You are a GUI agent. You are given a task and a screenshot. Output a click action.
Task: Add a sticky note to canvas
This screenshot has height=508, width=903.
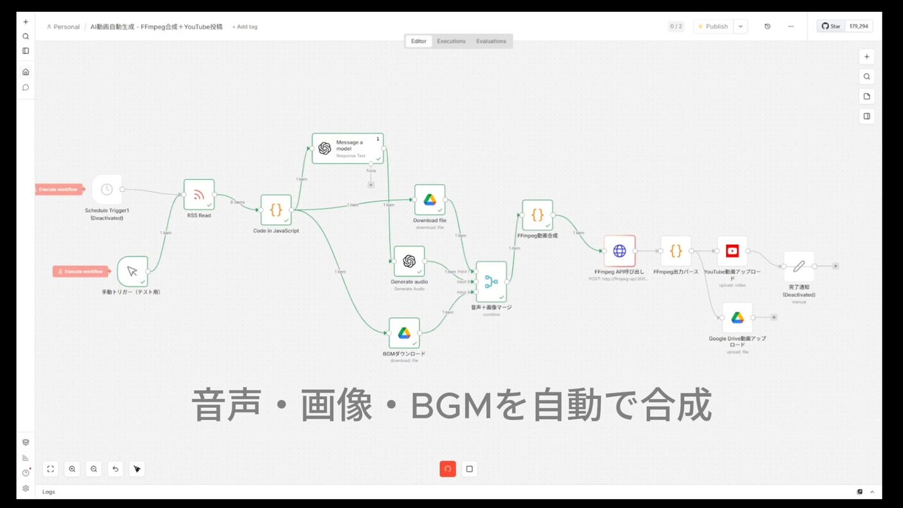867,96
